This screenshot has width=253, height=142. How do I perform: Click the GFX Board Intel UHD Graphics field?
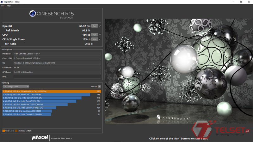[x=57, y=72]
